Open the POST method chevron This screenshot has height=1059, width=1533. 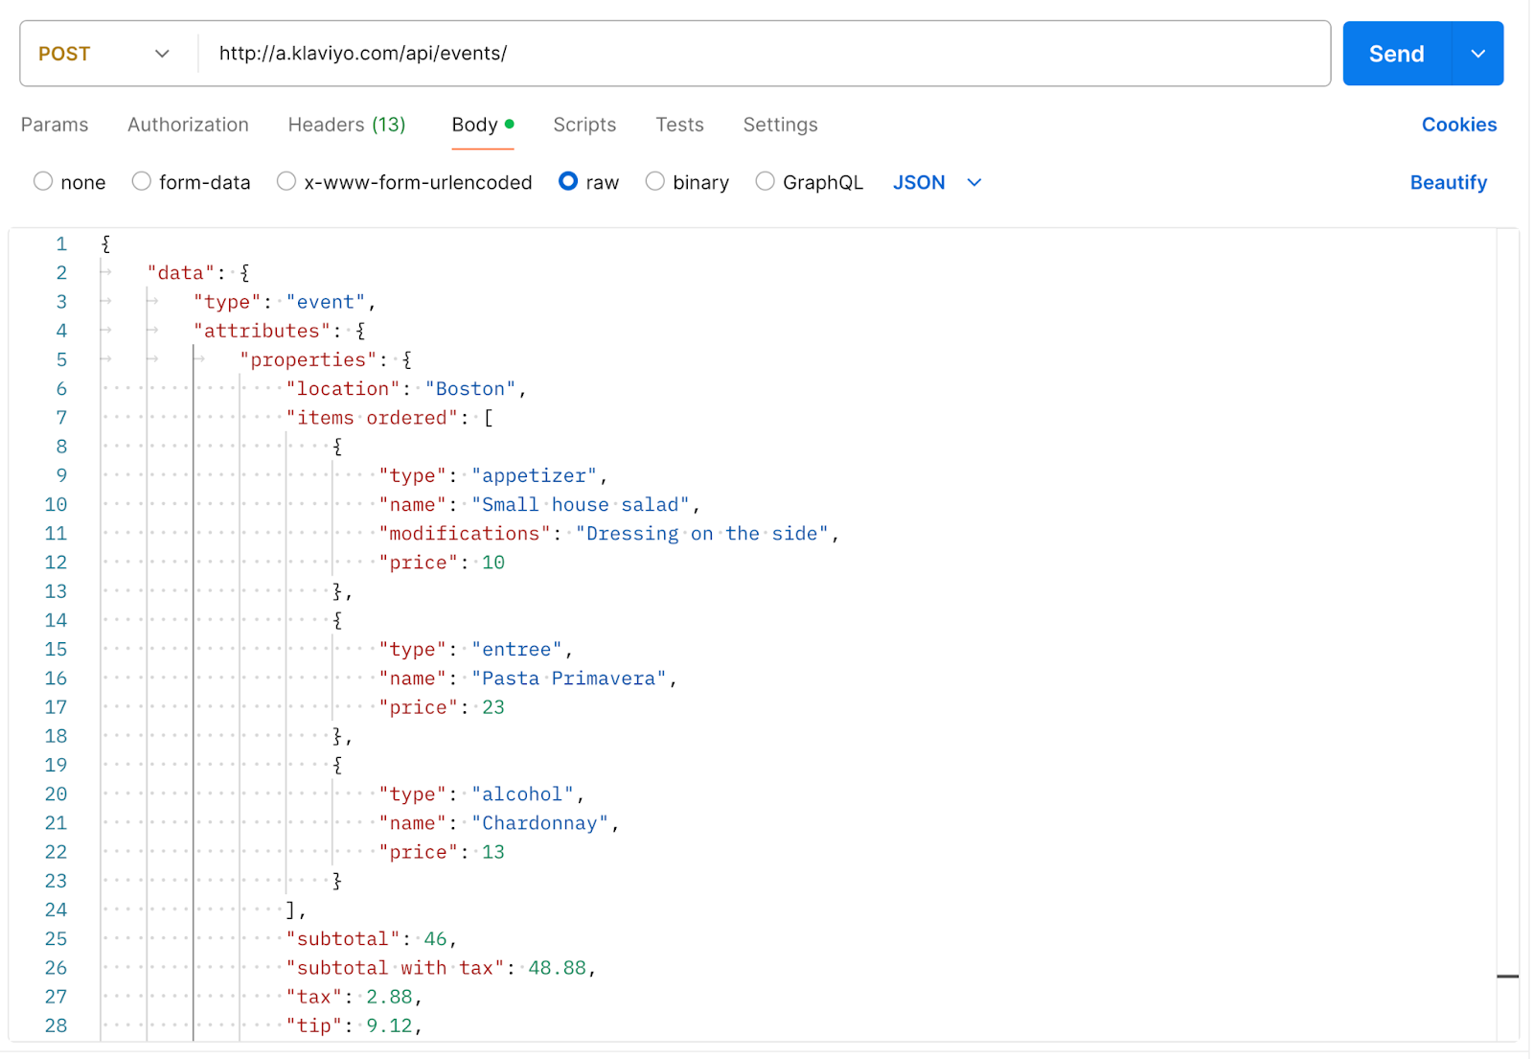162,54
